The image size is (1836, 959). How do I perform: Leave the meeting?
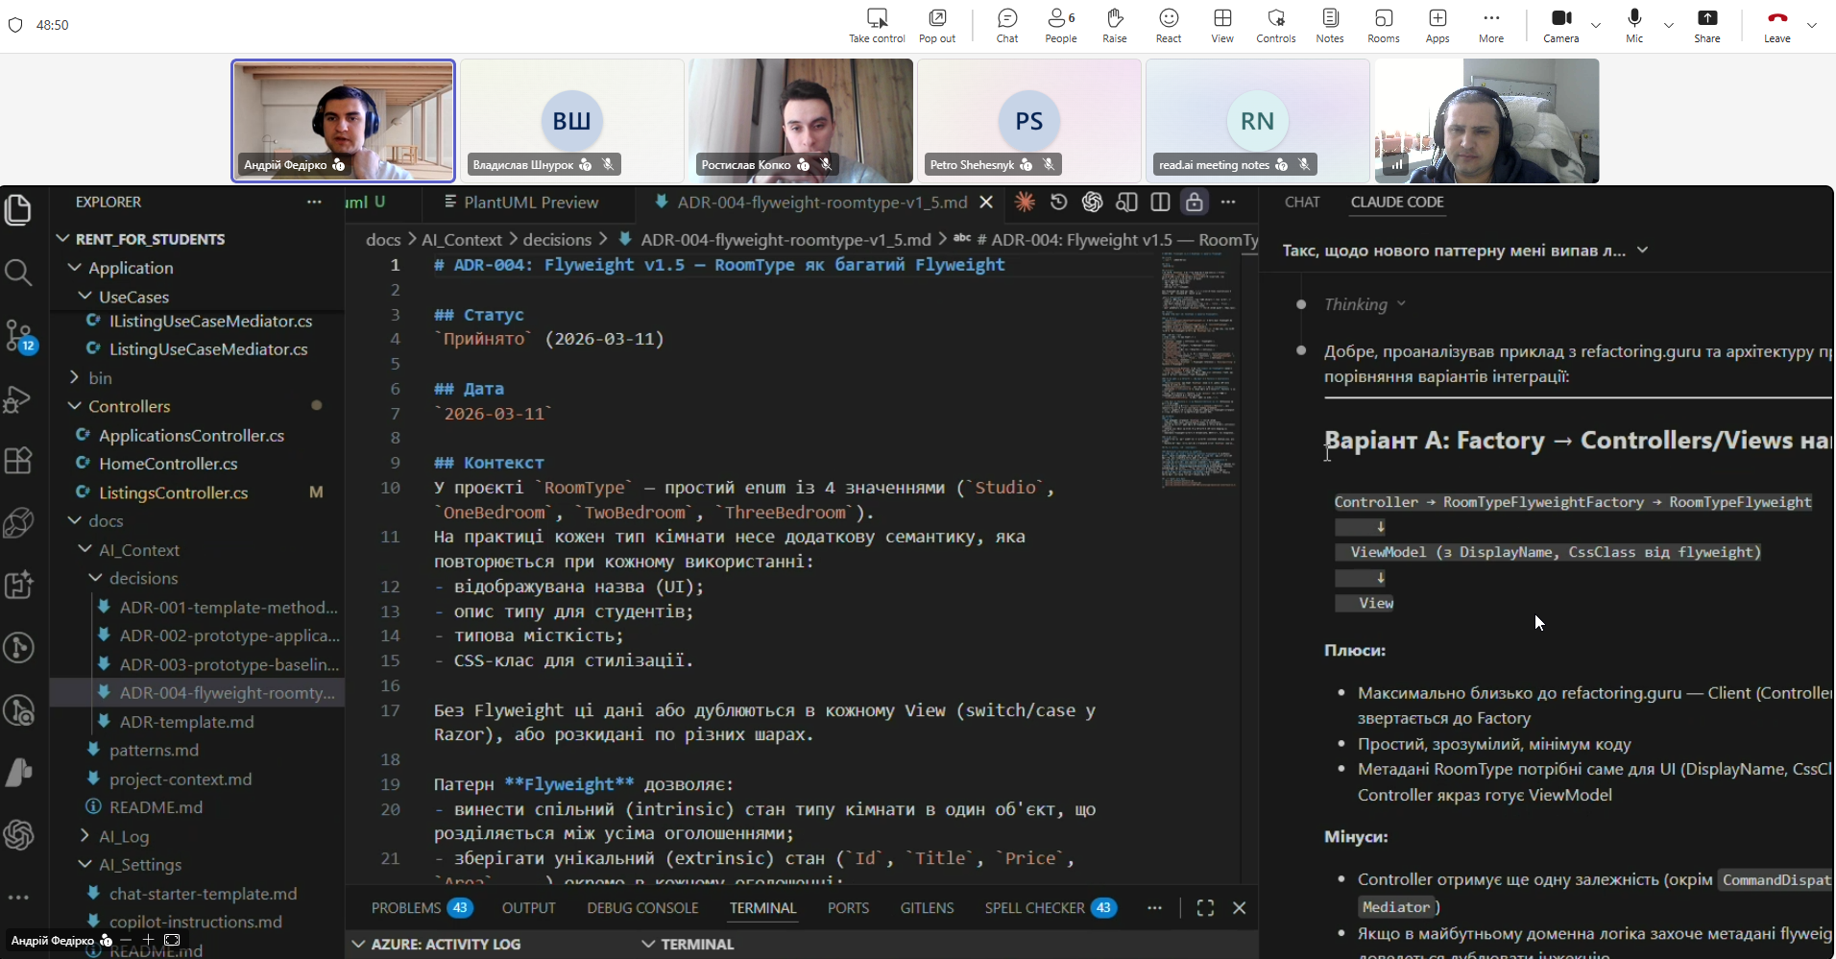click(x=1776, y=25)
